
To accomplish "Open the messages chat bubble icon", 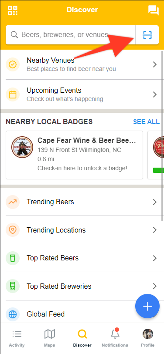I will coord(154,10).
